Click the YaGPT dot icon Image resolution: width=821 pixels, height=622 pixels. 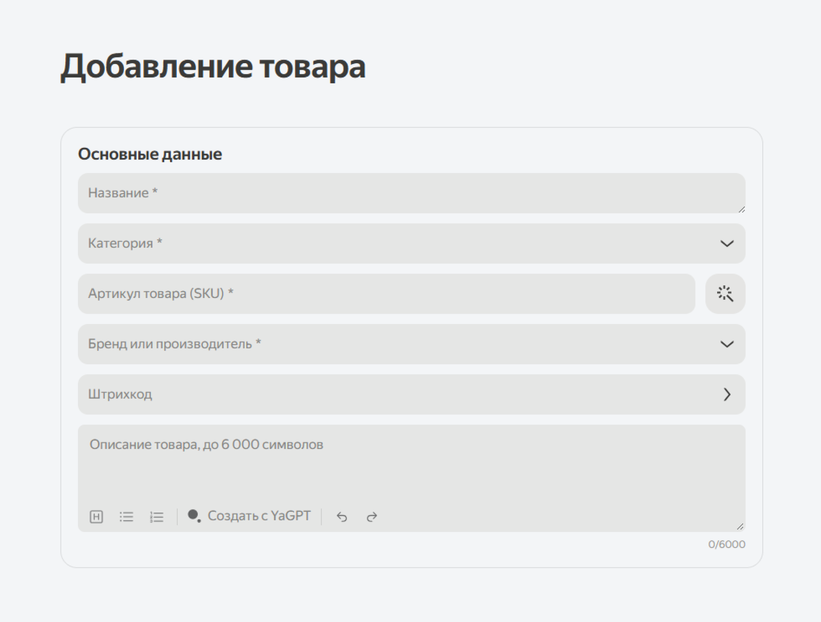194,516
